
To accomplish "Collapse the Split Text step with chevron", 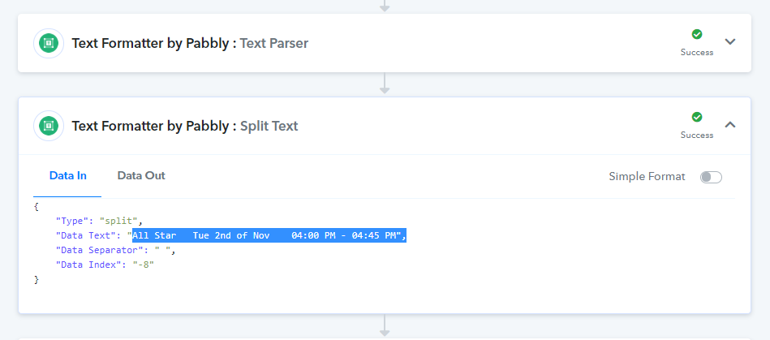I will point(730,124).
